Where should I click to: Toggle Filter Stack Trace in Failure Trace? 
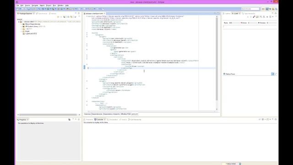[x=273, y=74]
